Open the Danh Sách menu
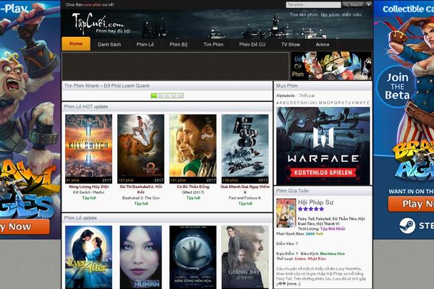Screen dimensions: 434x289 [x=109, y=44]
